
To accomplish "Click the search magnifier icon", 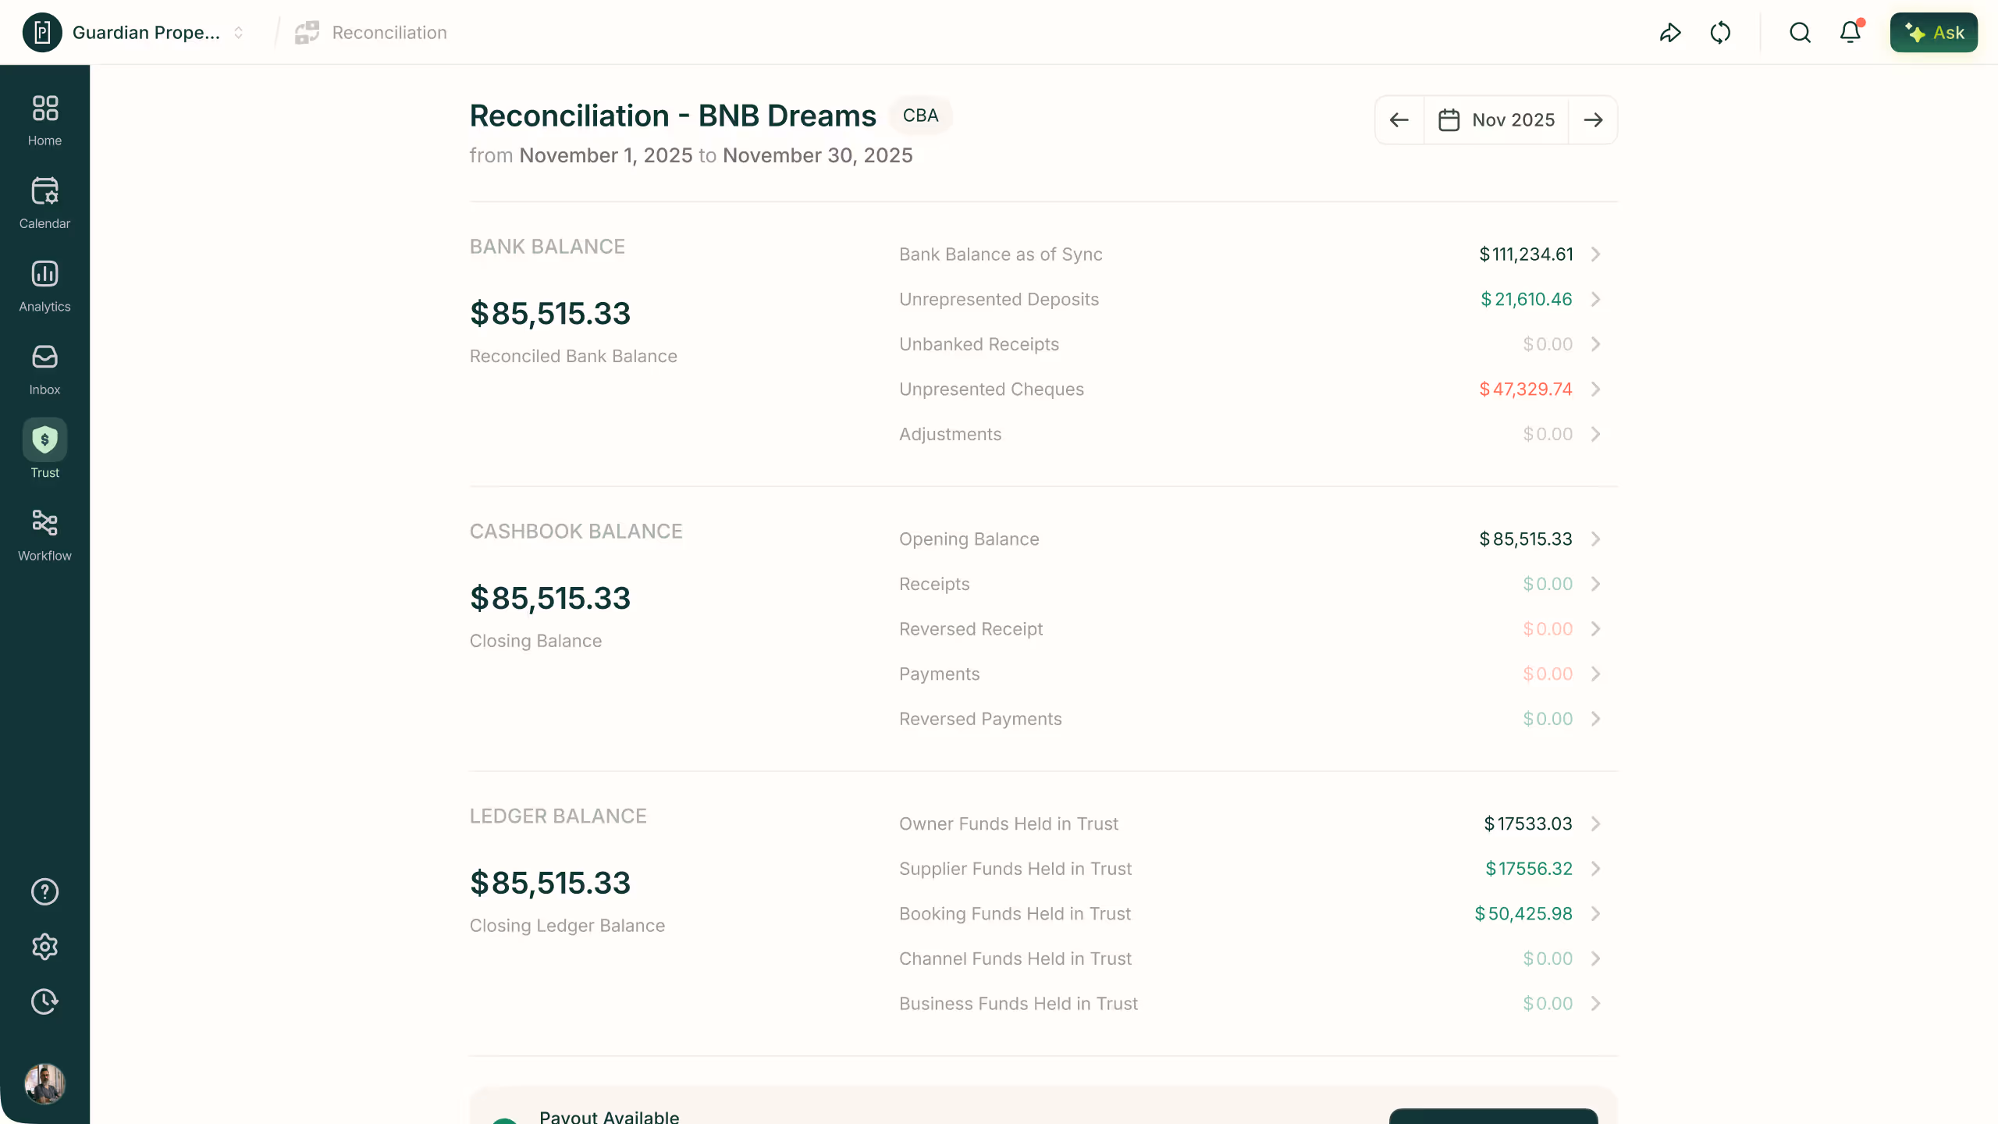I will [x=1800, y=33].
